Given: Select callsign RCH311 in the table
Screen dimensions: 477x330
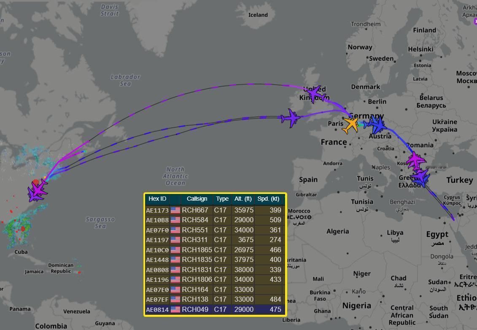Looking at the screenshot, I should click(x=195, y=240).
